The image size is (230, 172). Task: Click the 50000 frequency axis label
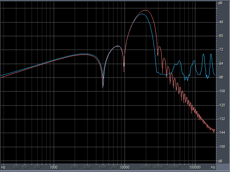[174, 167]
